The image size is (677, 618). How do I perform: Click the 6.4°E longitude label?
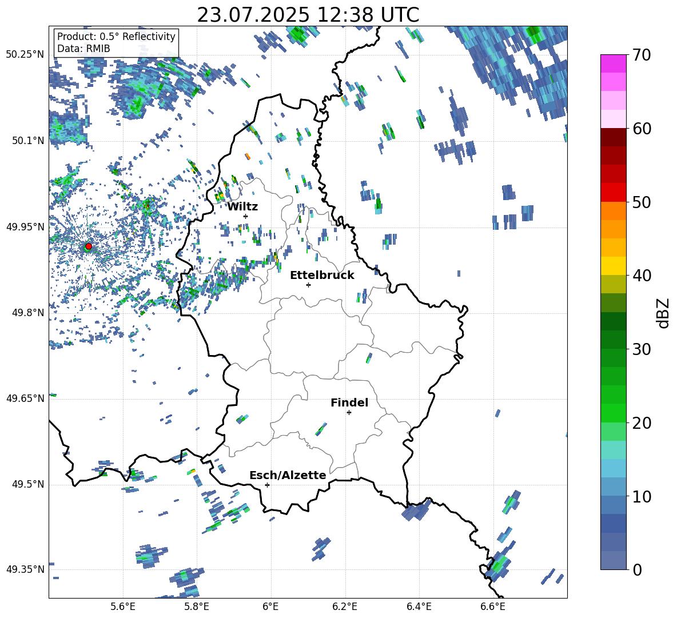coord(419,607)
